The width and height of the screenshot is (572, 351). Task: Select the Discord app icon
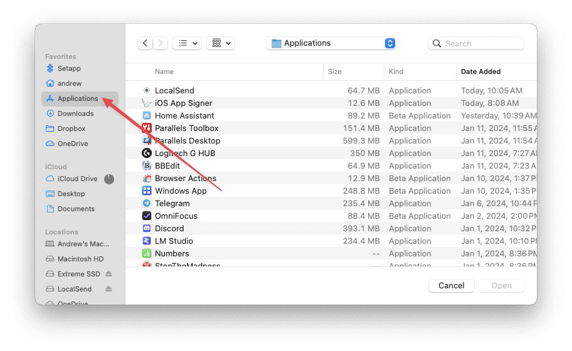click(147, 229)
